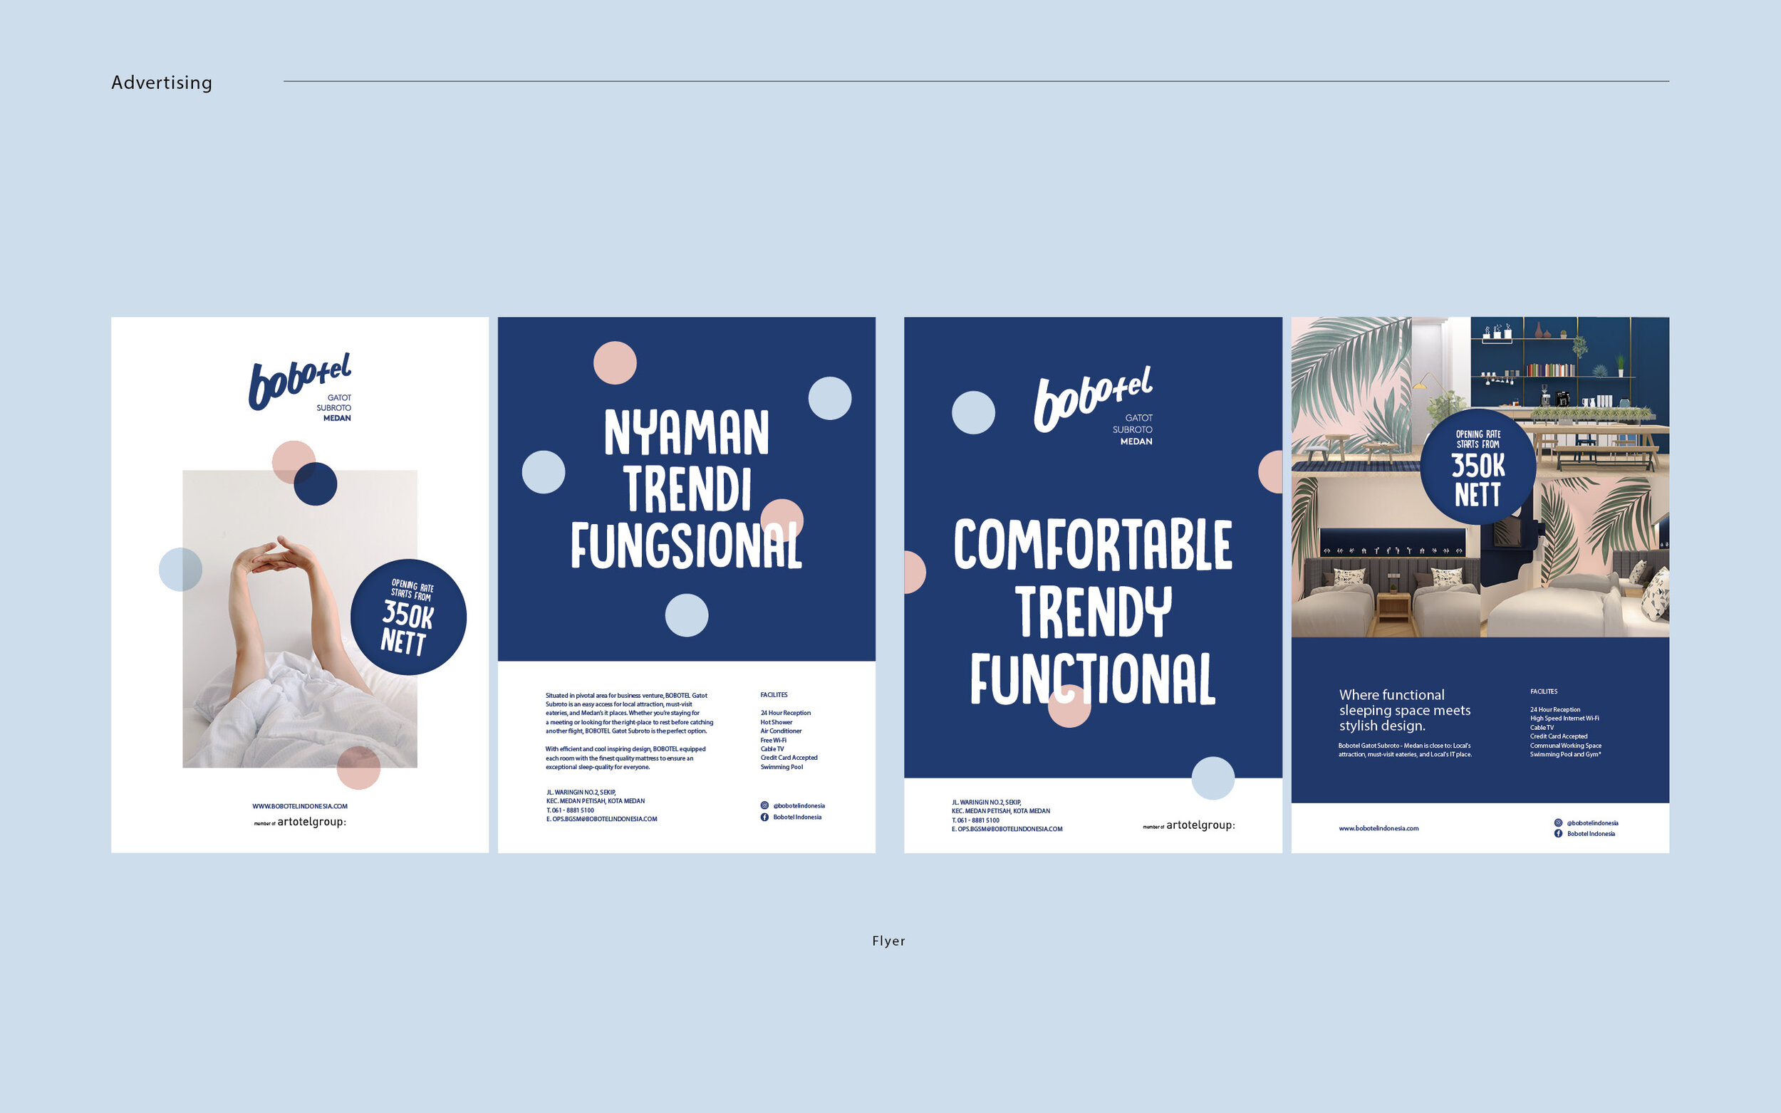Image resolution: width=1781 pixels, height=1113 pixels.
Task: Click 'High Speed Internet Wi-Fi' facility
Action: [1564, 719]
